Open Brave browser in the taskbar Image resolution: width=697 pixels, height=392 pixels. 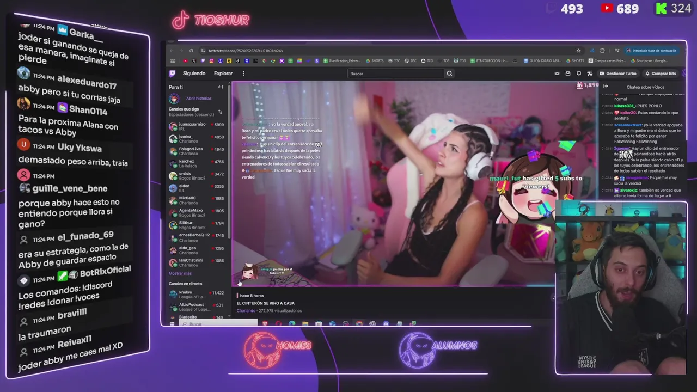[x=265, y=324]
